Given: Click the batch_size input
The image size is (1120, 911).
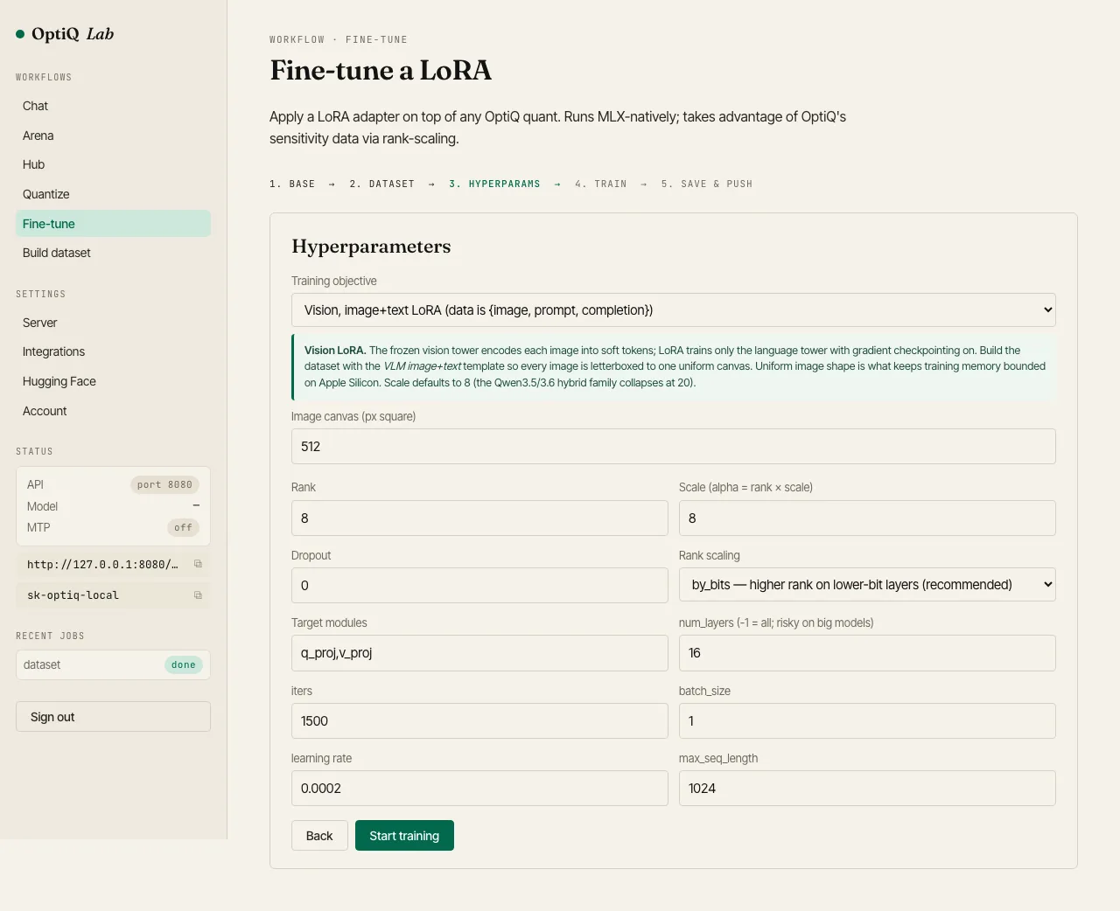Looking at the screenshot, I should pyautogui.click(x=867, y=721).
